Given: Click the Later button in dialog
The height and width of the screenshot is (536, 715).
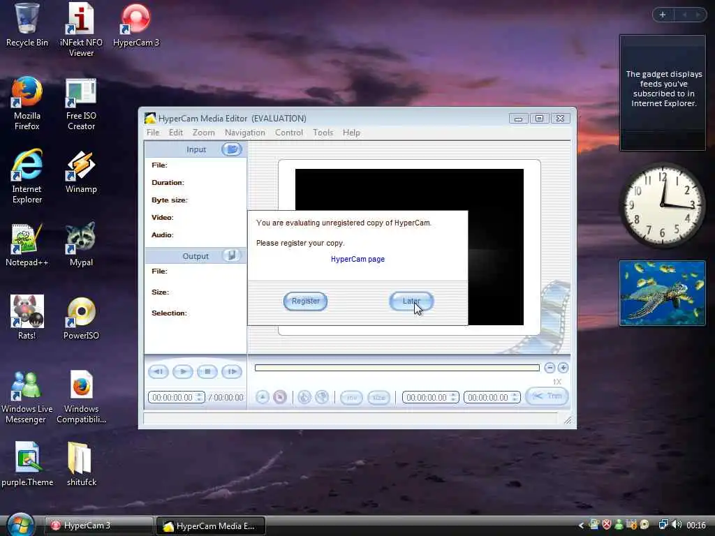Looking at the screenshot, I should pos(411,301).
